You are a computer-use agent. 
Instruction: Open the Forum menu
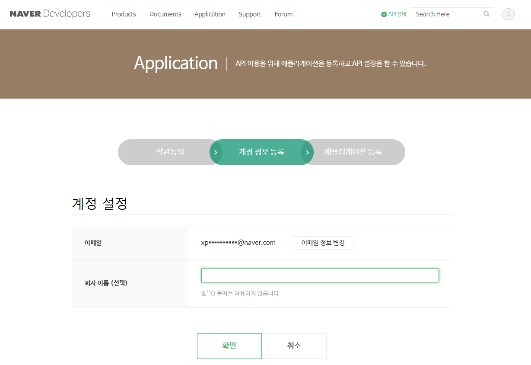(283, 14)
